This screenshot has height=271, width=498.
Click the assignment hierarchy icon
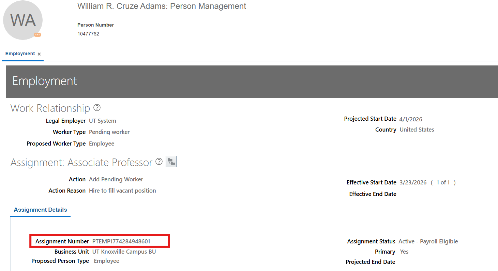171,162
